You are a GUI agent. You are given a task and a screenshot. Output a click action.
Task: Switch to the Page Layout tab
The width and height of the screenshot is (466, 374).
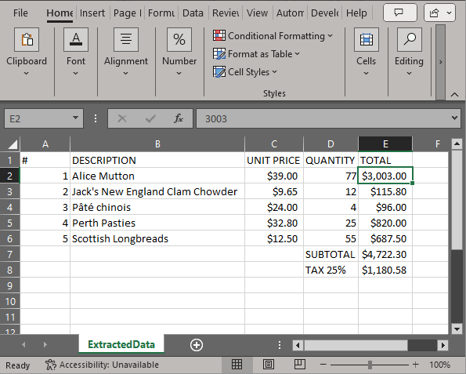[127, 13]
